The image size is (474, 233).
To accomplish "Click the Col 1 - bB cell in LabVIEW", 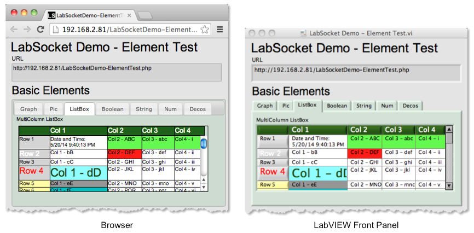I will [318, 153].
